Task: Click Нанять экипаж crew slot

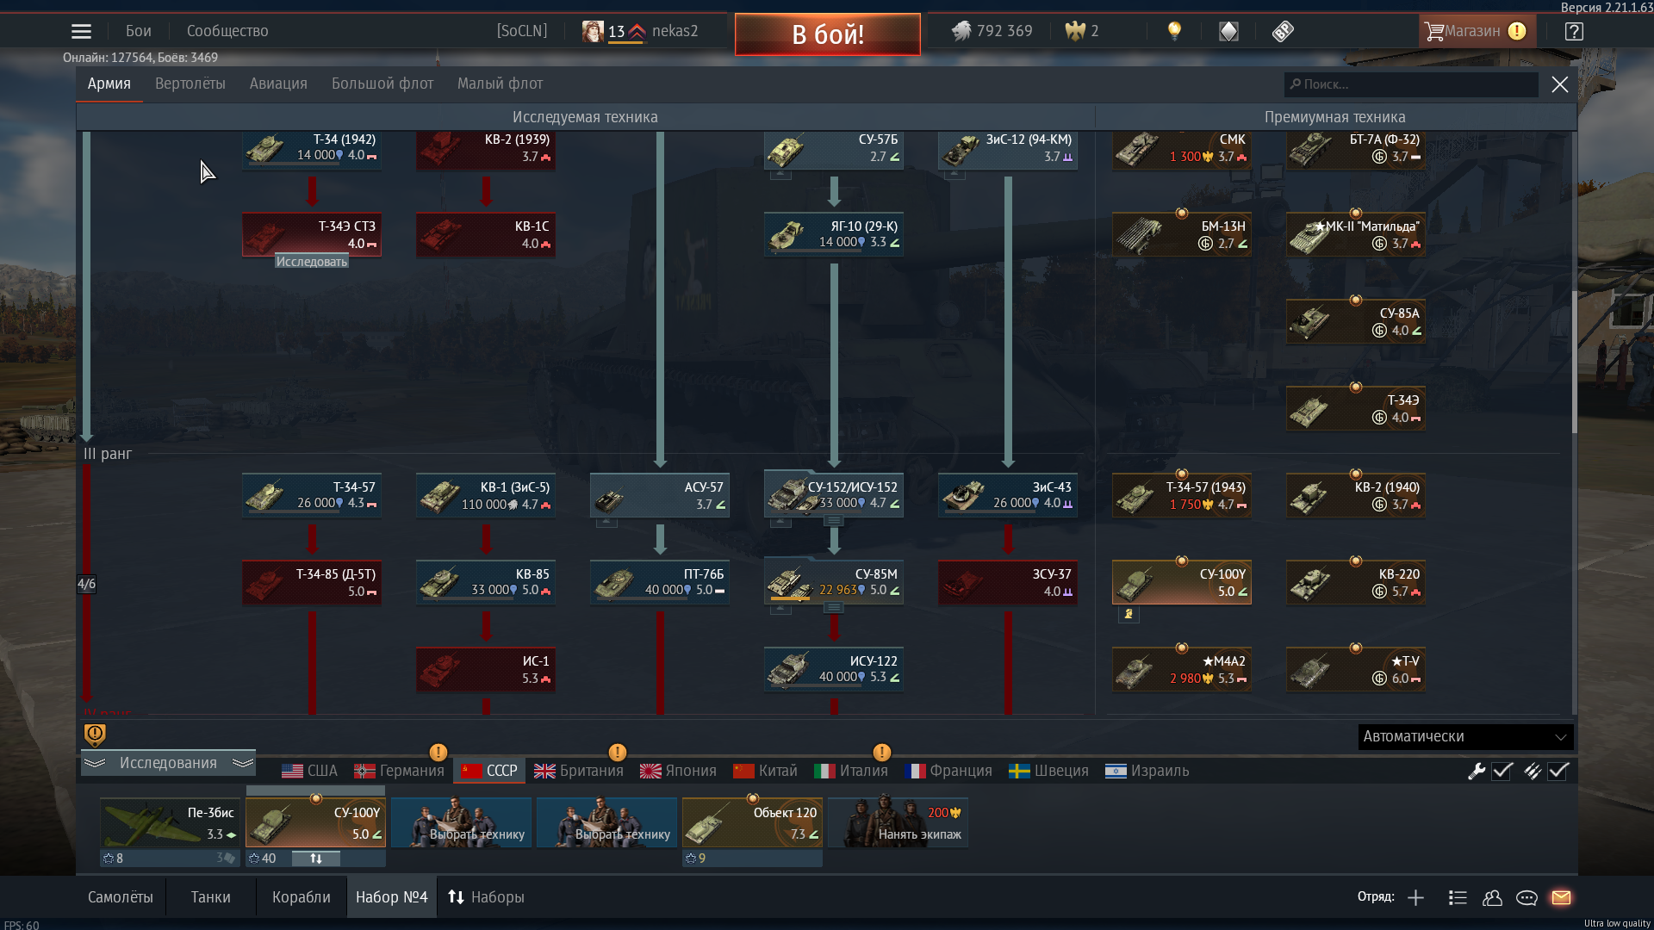Action: (898, 822)
